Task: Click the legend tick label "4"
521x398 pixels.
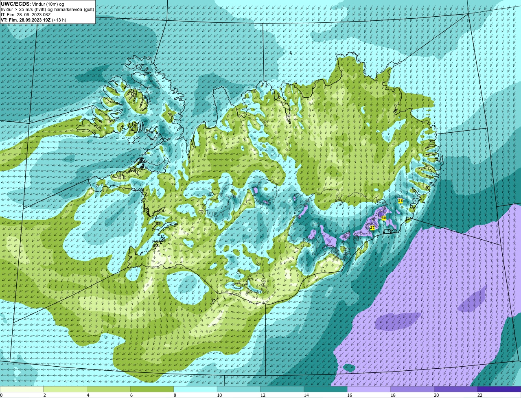Action: [x=88, y=395]
